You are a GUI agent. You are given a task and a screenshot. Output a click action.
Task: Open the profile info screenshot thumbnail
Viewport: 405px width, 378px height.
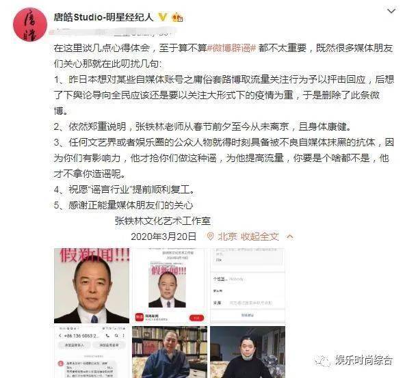click(248, 286)
